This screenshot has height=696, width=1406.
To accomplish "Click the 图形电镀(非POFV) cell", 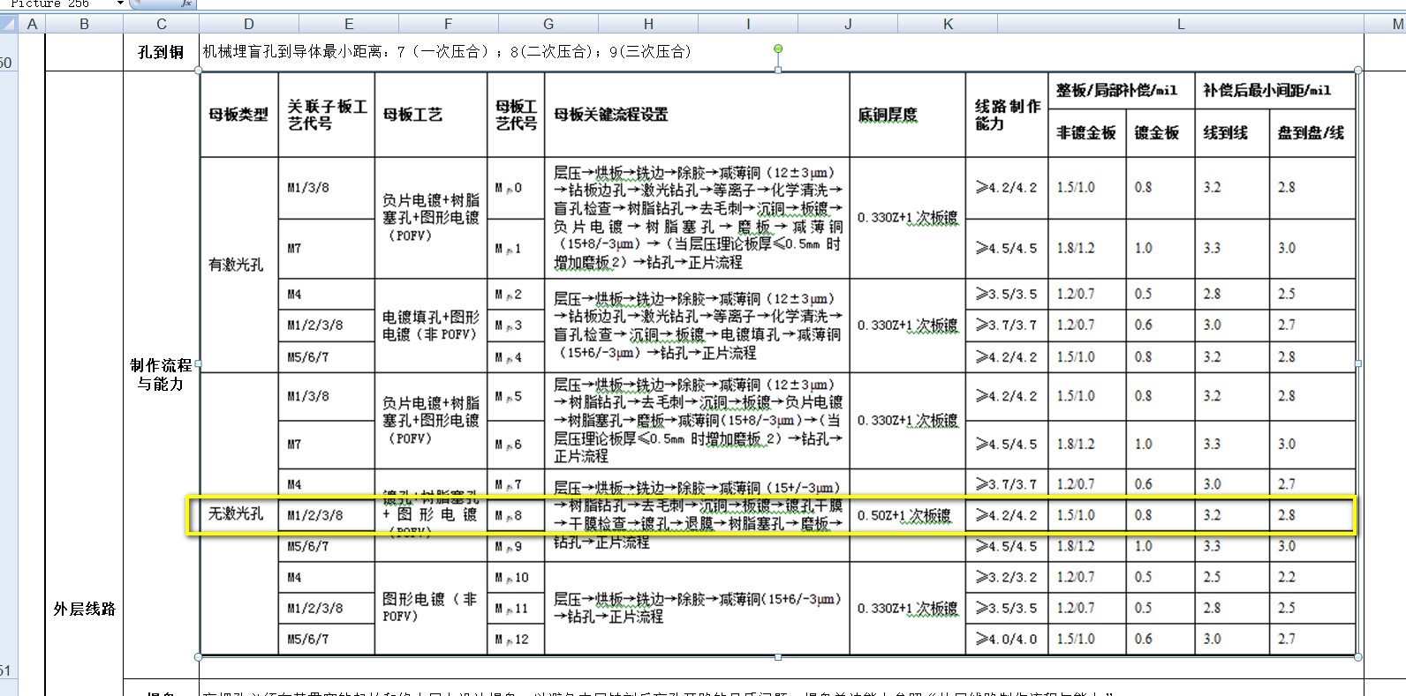I will coord(429,608).
